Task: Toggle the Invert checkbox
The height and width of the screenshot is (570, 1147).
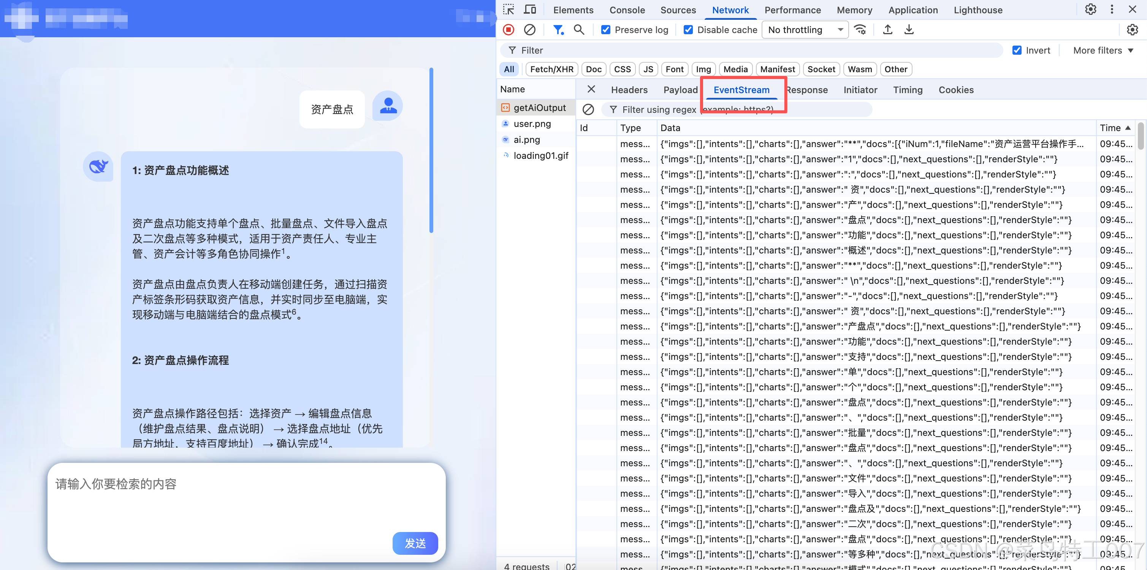Action: tap(1017, 50)
